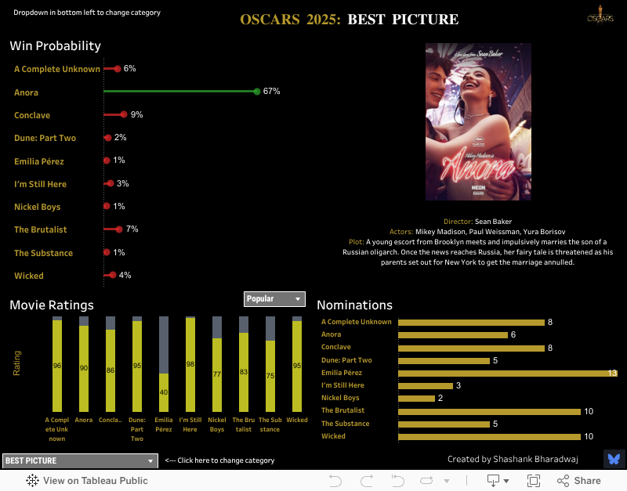Click the Undo arrow in bottom toolbar

(x=335, y=481)
